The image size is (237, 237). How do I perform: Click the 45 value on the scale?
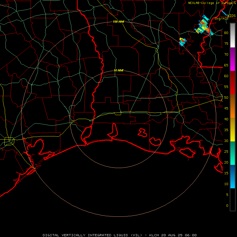[226, 108]
